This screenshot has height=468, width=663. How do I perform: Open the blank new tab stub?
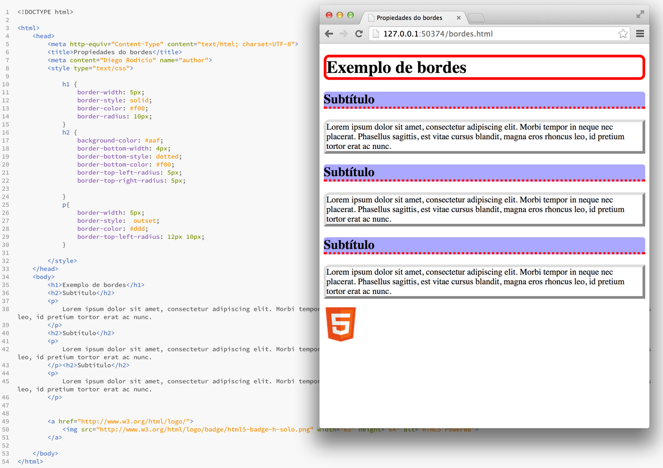coord(476,17)
